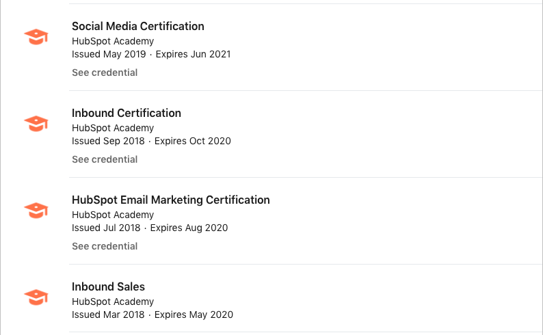Open the HubSpot Email Marketing Certification title
The width and height of the screenshot is (543, 335).
(170, 200)
